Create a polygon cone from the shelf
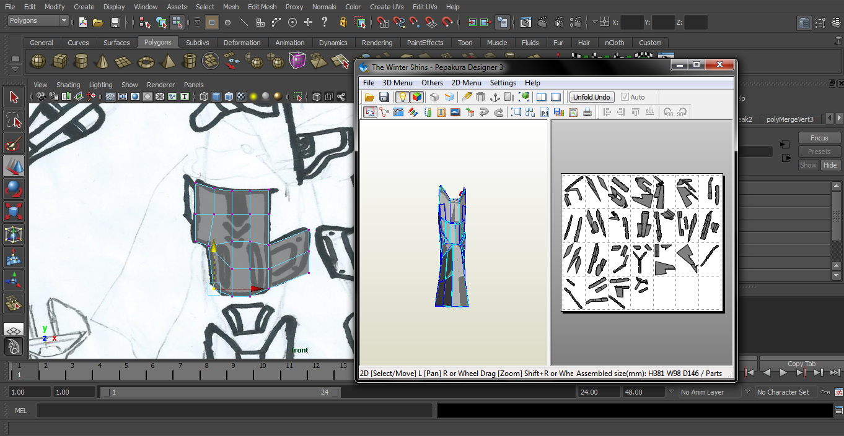The height and width of the screenshot is (436, 844). coord(103,61)
